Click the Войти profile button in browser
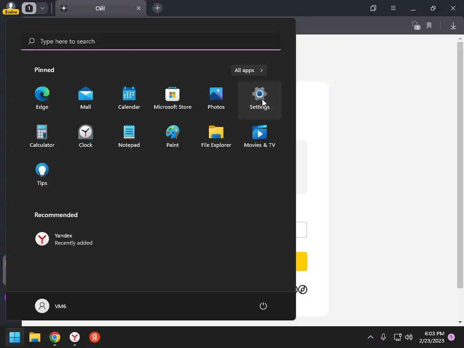Screen dimensions: 464x348 (x=11, y=8)
